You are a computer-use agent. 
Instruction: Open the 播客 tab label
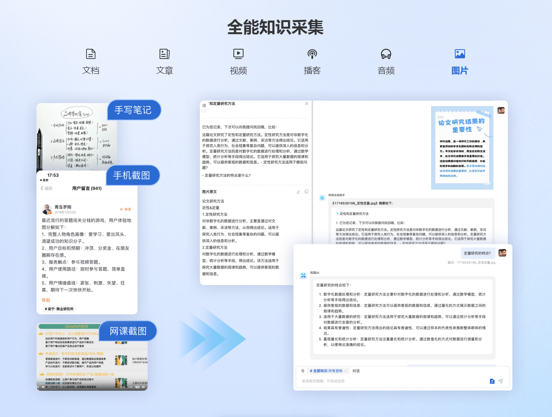click(312, 70)
